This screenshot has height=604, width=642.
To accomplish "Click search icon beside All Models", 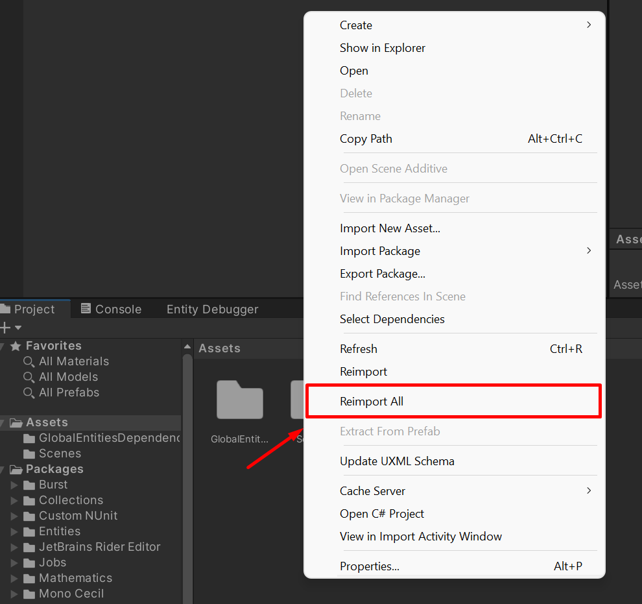I will [x=29, y=377].
